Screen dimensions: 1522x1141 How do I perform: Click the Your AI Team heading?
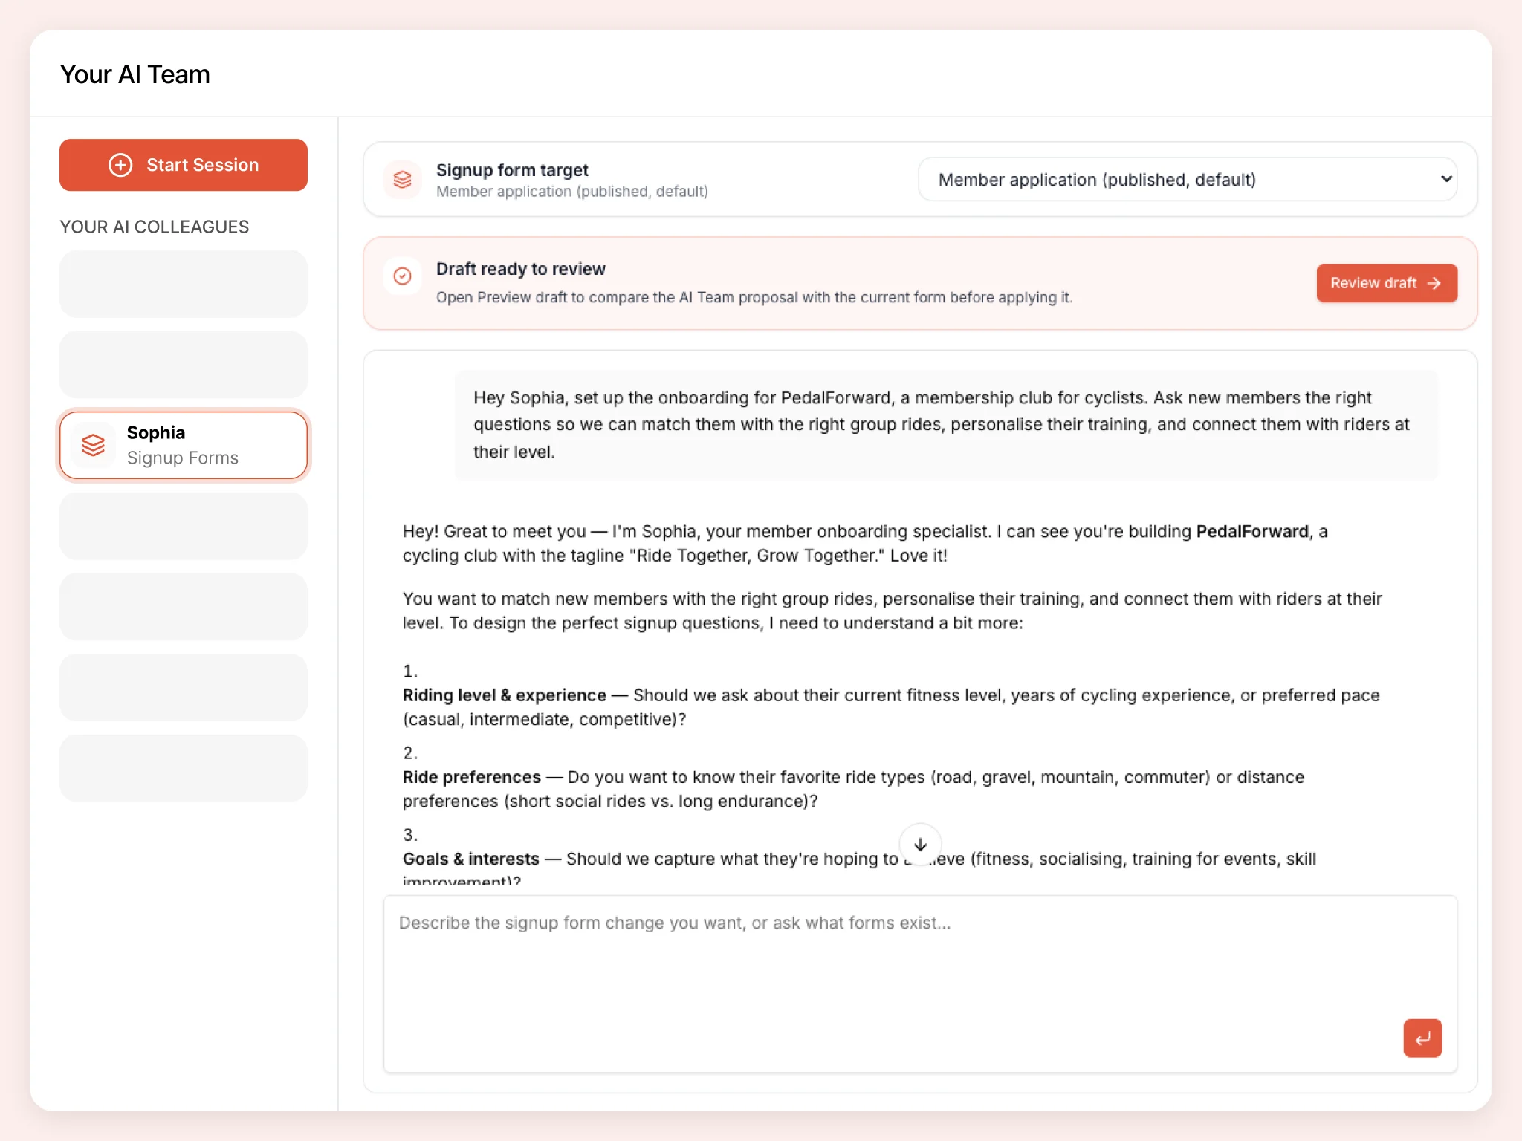135,74
